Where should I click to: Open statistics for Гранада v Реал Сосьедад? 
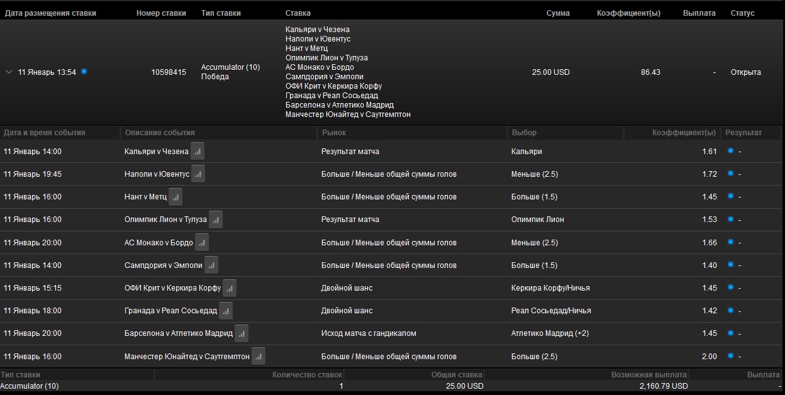click(226, 311)
